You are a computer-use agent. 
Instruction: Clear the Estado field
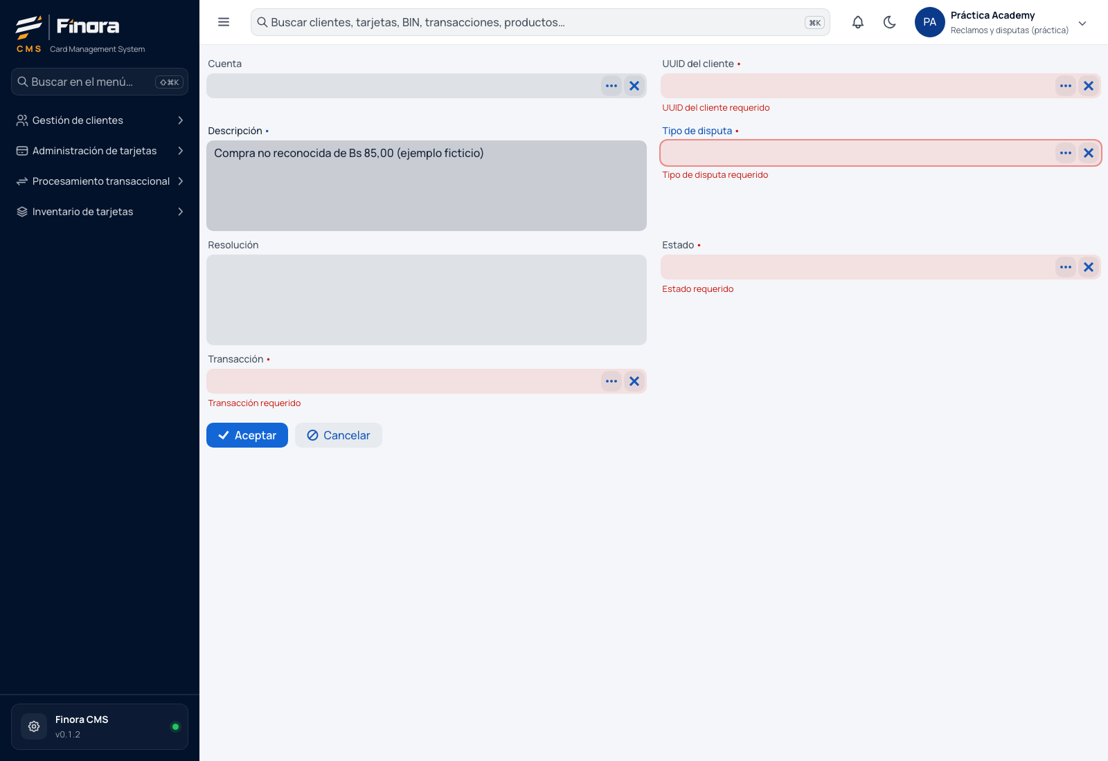1089,267
